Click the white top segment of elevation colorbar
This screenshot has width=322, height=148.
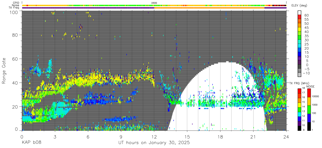click(x=299, y=13)
